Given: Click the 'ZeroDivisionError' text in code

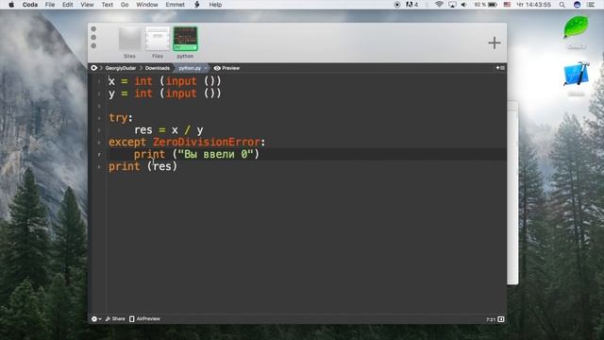Looking at the screenshot, I should click(x=207, y=142).
